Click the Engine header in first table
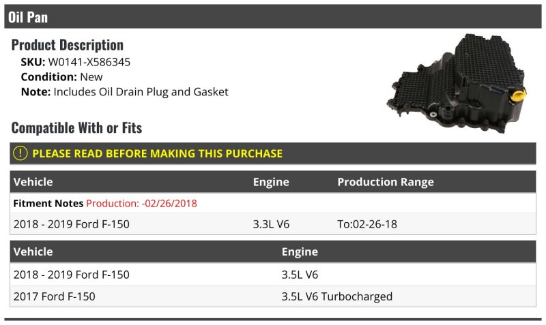Image resolution: width=546 pixels, height=325 pixels. point(271,182)
